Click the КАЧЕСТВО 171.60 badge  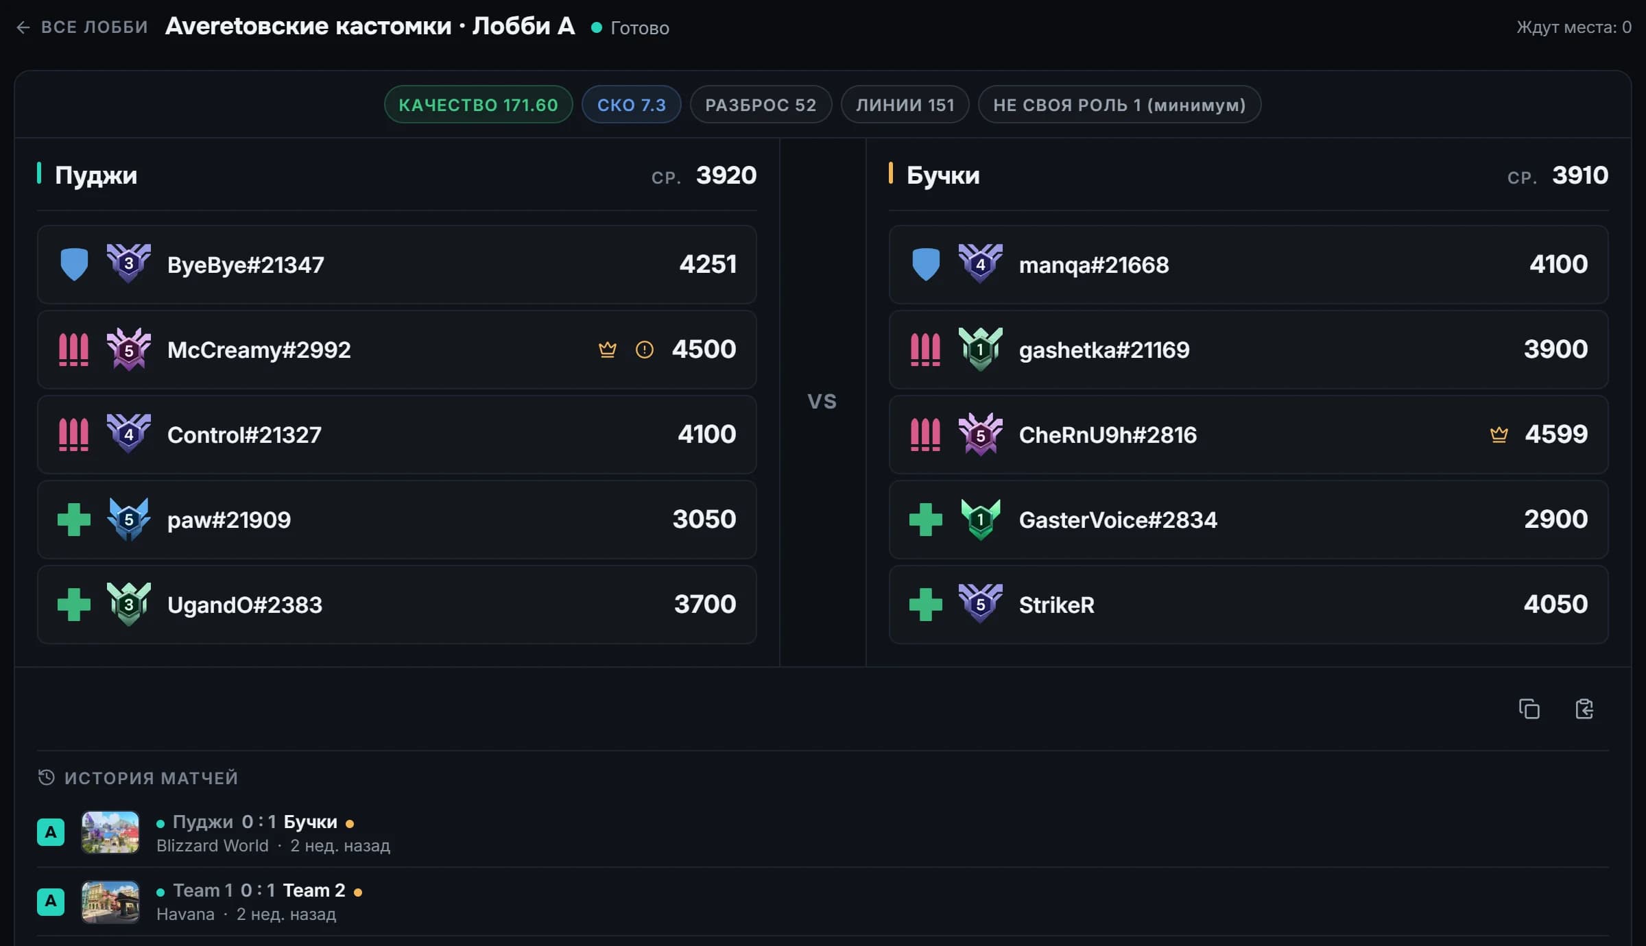(478, 105)
